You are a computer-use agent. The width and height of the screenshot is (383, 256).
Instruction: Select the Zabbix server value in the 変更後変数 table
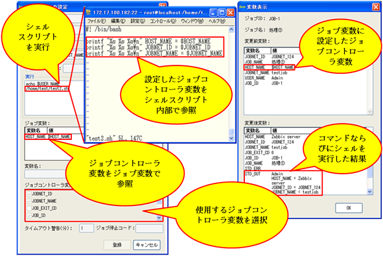pyautogui.click(x=286, y=137)
